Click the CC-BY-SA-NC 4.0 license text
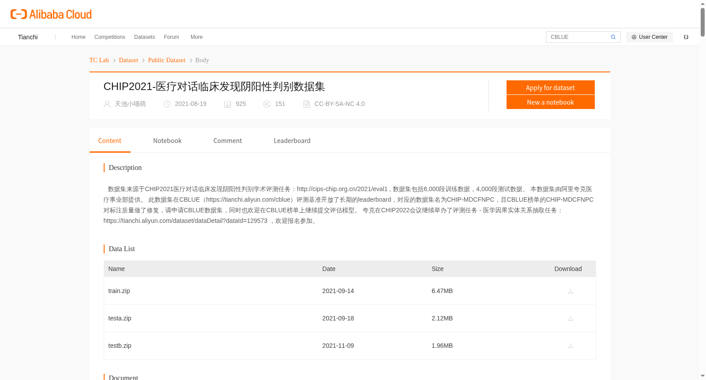This screenshot has height=380, width=706. [x=340, y=104]
